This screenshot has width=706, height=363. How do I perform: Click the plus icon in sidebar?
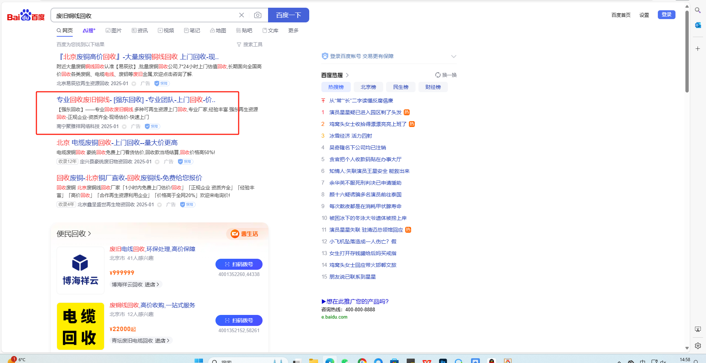point(698,48)
